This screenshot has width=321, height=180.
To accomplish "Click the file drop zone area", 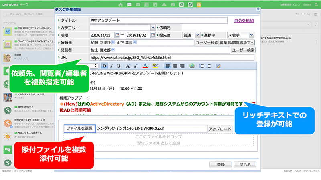I will [x=158, y=140].
